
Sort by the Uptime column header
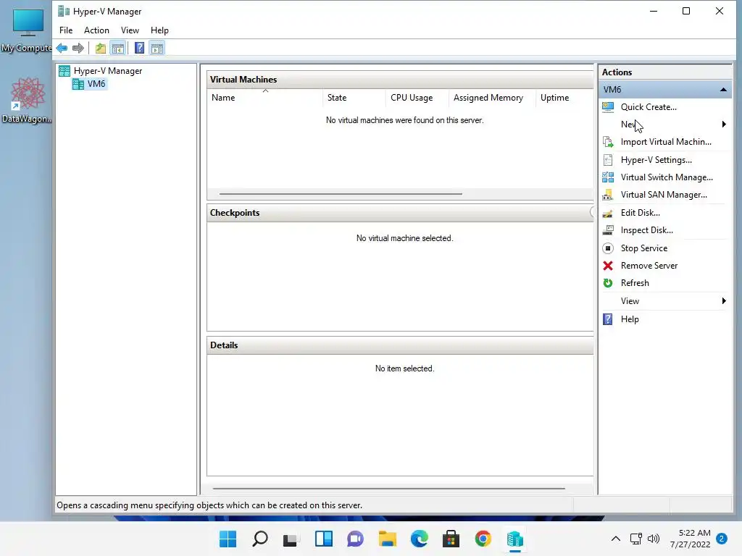click(564, 98)
